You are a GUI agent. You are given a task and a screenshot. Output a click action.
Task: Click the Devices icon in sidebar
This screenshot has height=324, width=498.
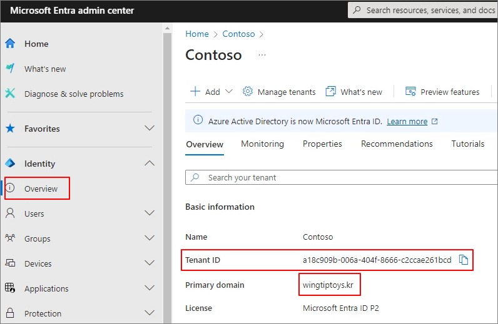(x=10, y=263)
